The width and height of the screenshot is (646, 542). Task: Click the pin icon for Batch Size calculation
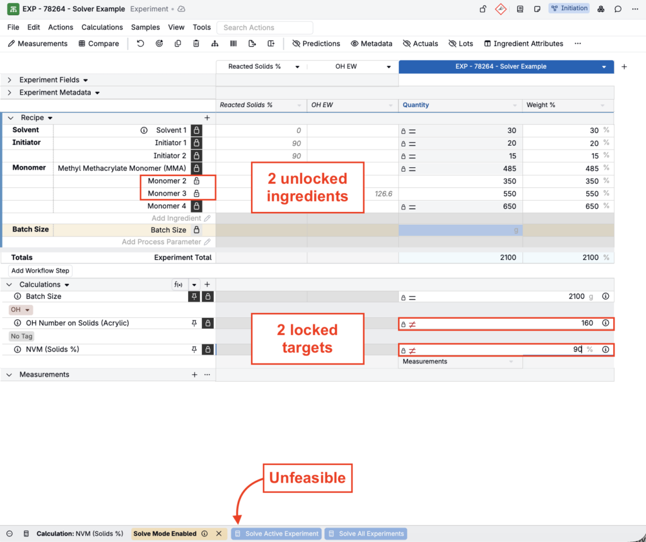194,297
